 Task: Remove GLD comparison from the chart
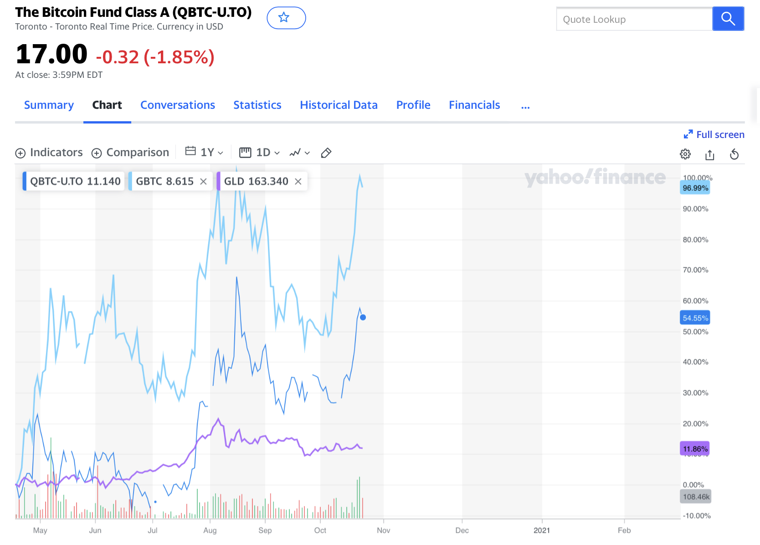pyautogui.click(x=298, y=182)
